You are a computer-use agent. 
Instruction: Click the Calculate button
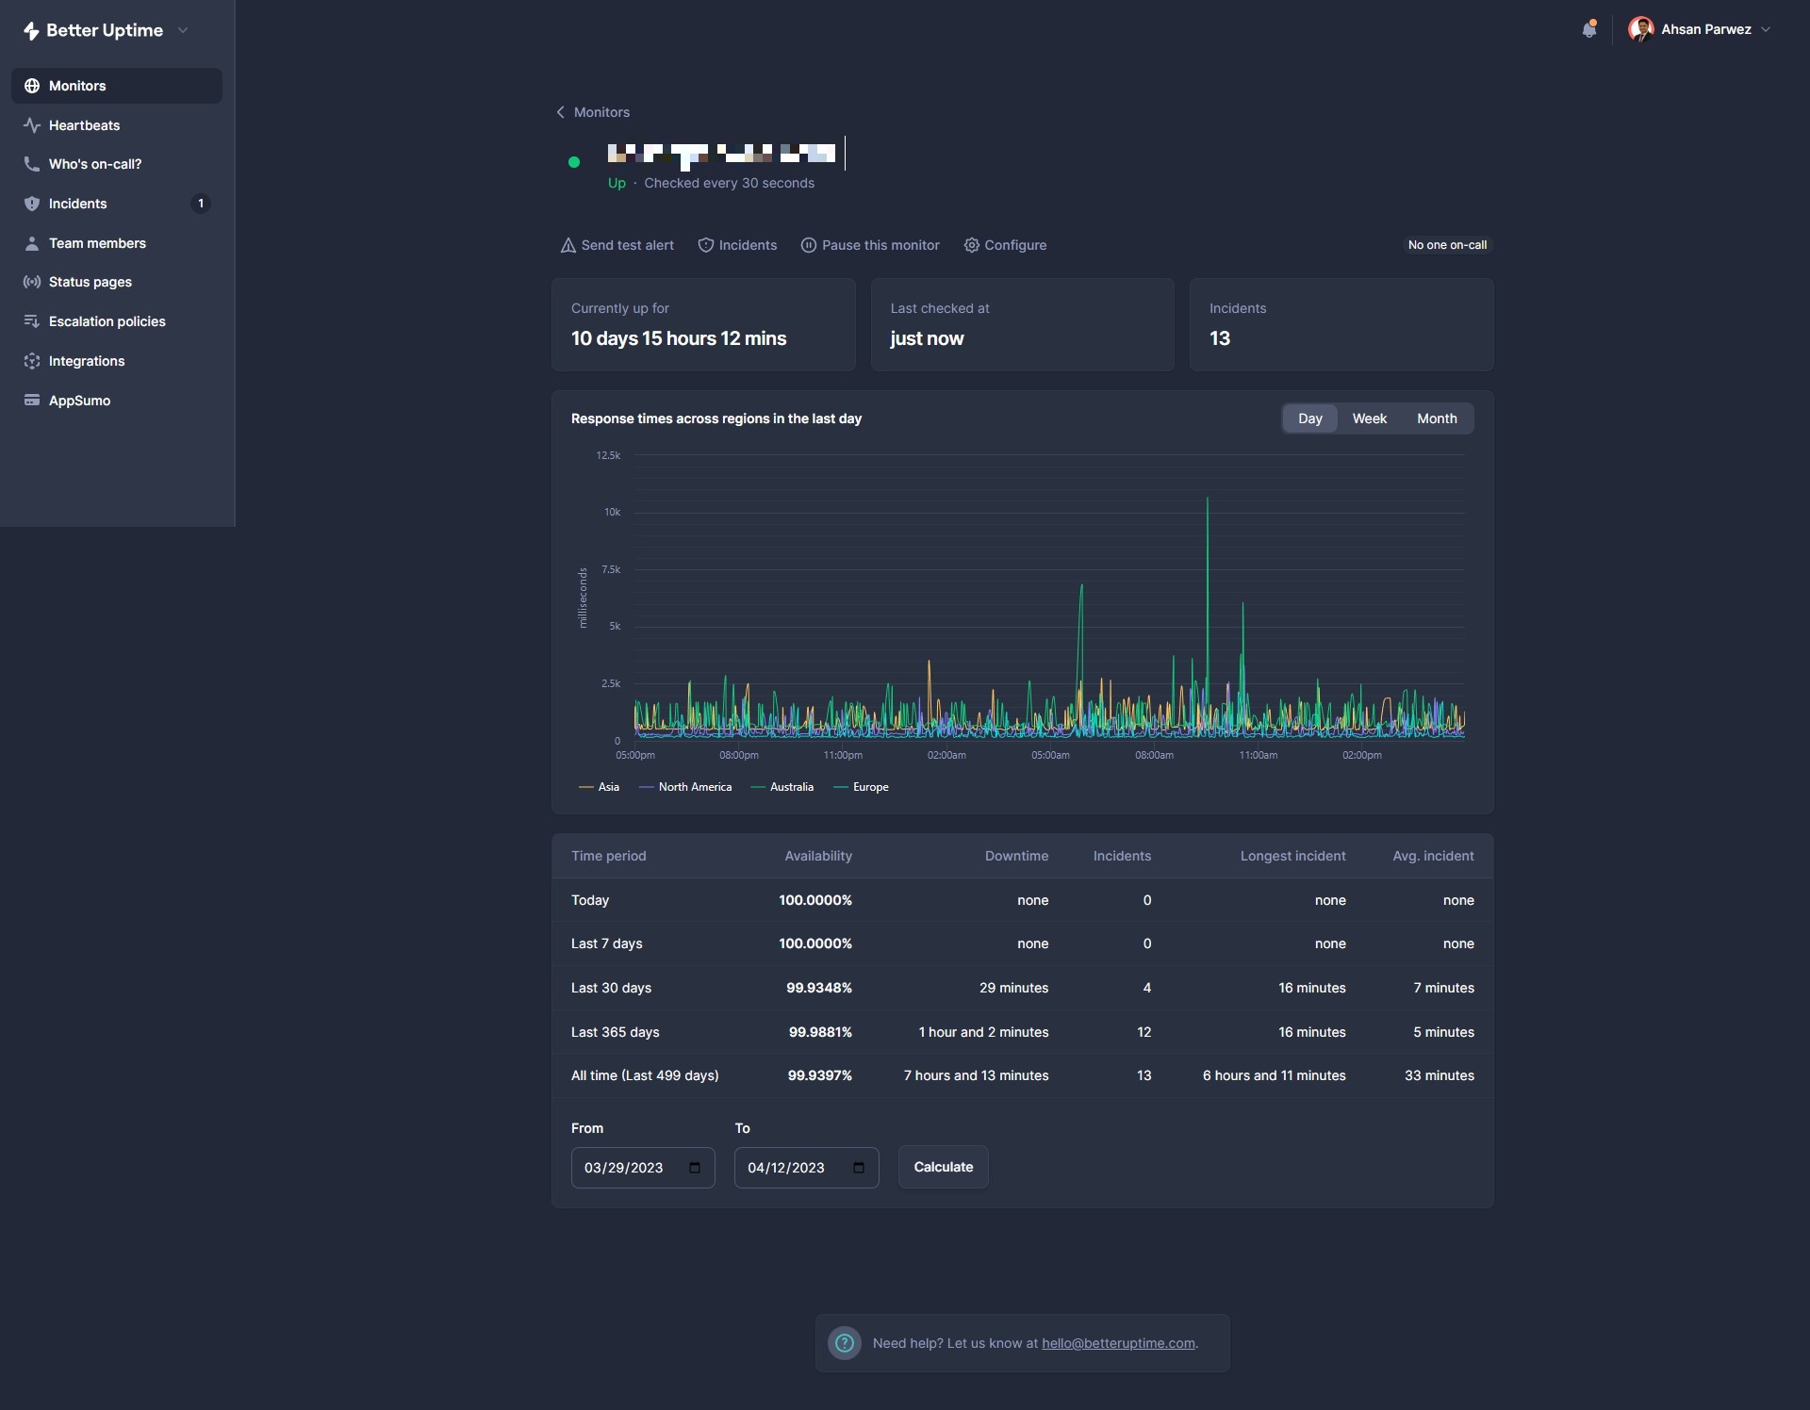pos(942,1167)
